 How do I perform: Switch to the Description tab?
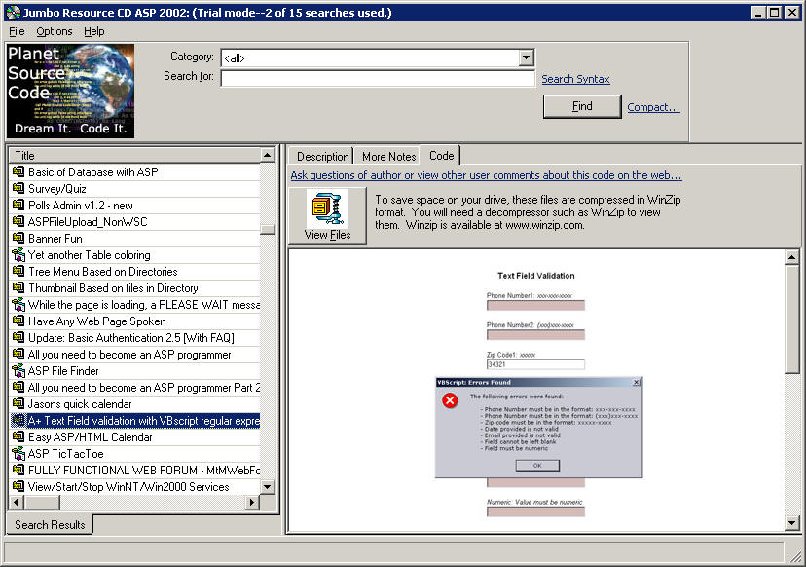click(x=322, y=156)
